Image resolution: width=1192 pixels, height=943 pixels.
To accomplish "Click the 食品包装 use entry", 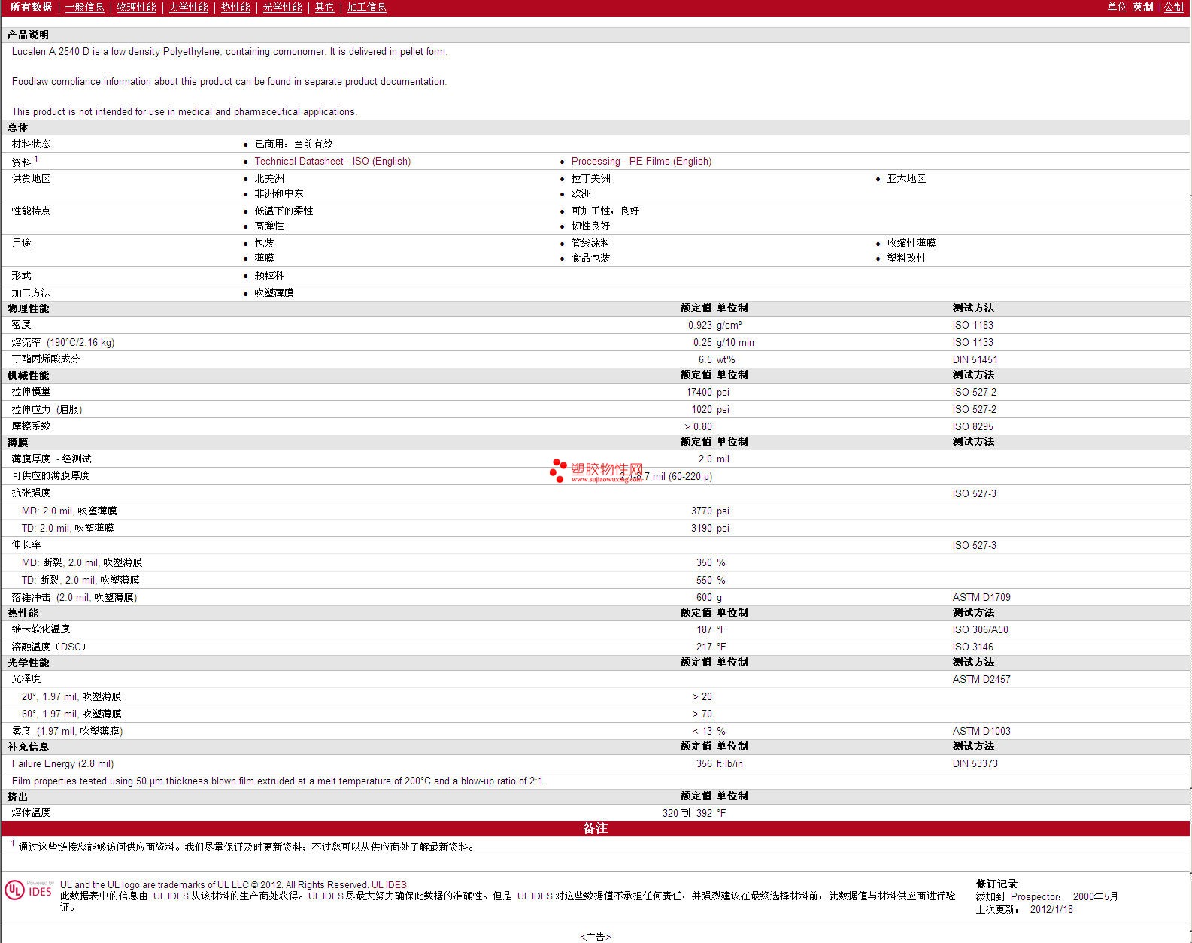I will 591,258.
